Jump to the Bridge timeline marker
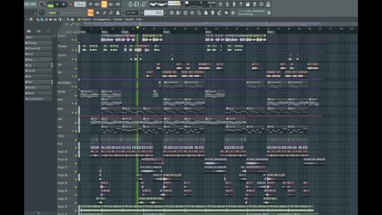Image resolution: width=382 pixels, height=215 pixels. click(125, 32)
